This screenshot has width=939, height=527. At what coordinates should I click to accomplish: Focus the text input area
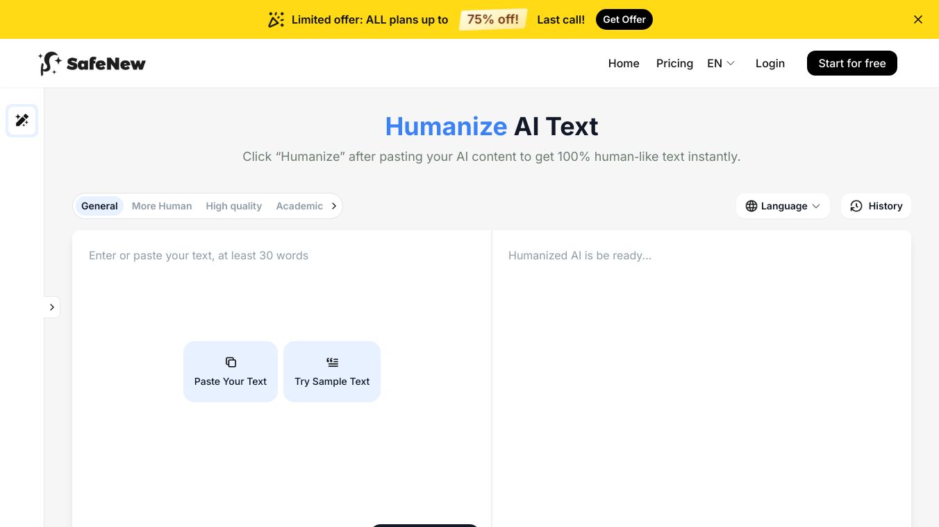[281, 291]
